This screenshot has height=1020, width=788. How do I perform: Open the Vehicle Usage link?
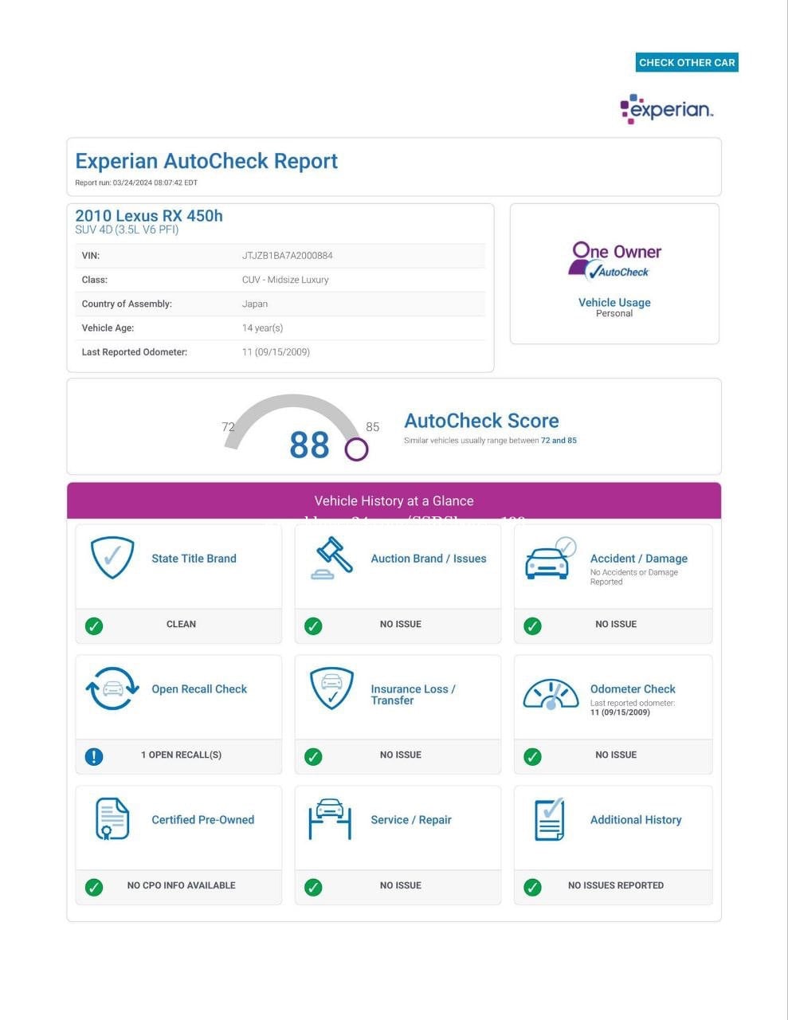(614, 303)
